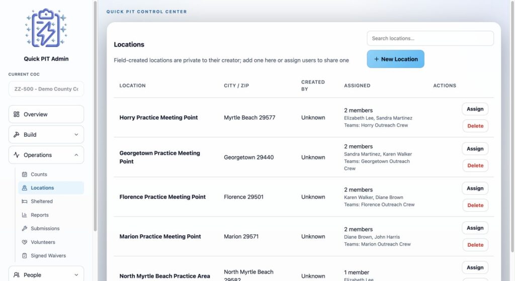This screenshot has height=281, width=515.
Task: Click Sandra Martinez, Karen Walker members text
Action: pos(378,154)
